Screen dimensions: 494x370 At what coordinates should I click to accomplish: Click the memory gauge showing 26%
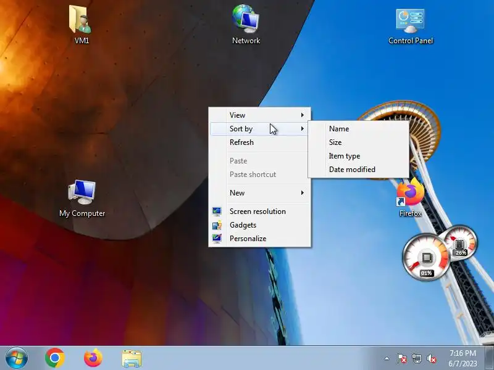[460, 242]
